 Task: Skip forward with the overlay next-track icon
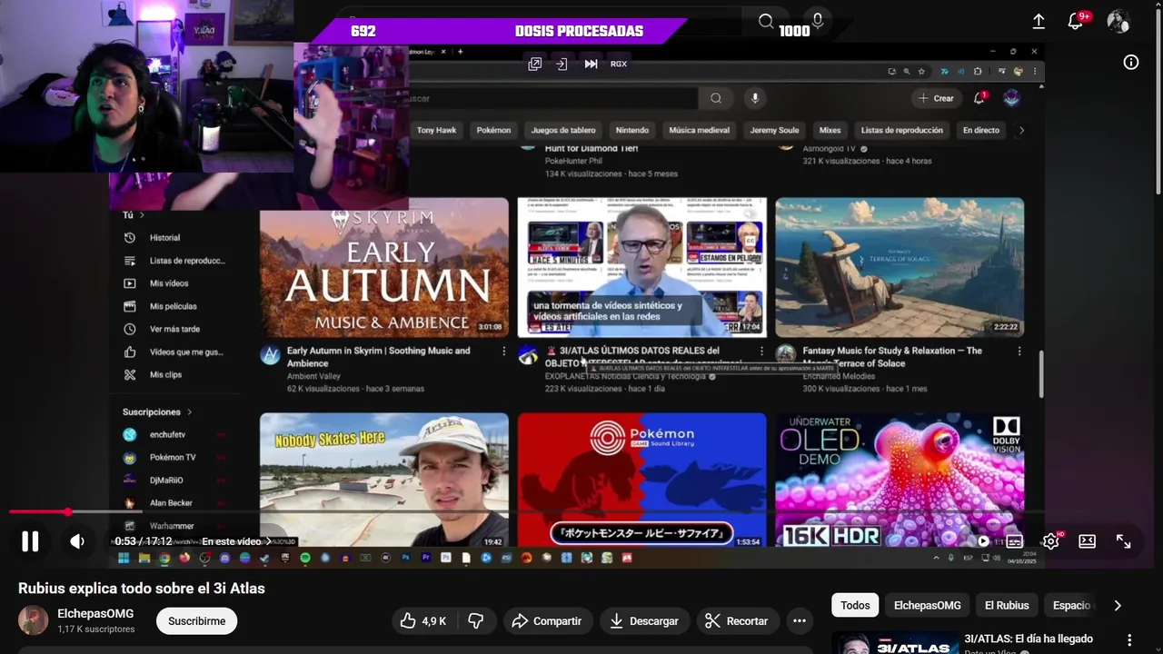click(591, 64)
